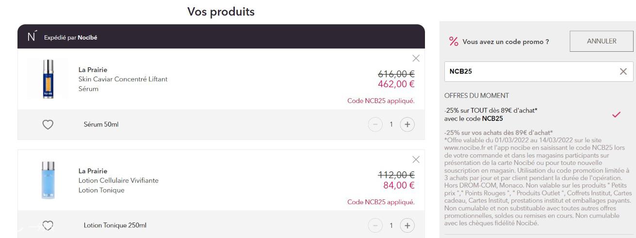
Task: Remove Skin Caviar Concentré Liftant from cart
Action: (415, 59)
